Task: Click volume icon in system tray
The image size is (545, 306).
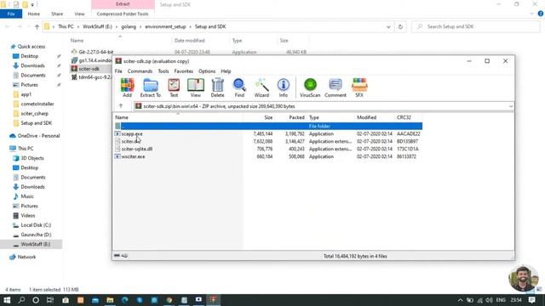Action: coord(490,300)
